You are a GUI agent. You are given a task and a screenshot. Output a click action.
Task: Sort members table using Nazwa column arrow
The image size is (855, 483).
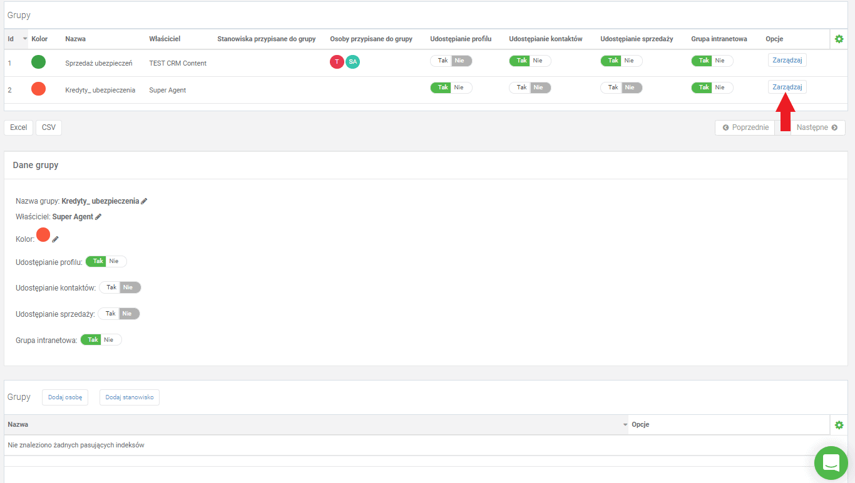click(x=625, y=425)
